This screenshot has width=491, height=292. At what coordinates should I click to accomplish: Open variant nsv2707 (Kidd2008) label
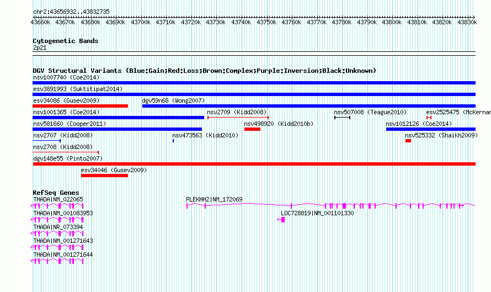pos(63,135)
